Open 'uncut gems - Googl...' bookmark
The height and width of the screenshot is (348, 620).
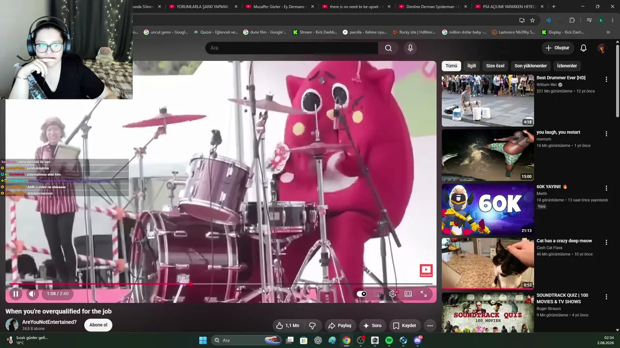(x=166, y=32)
